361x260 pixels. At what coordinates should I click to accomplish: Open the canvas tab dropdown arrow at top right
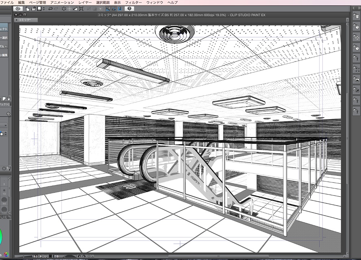[348, 20]
